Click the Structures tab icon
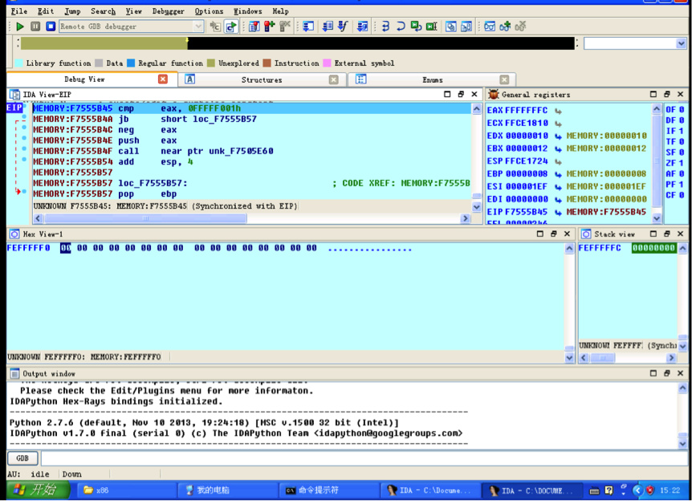This screenshot has width=692, height=501. coord(190,79)
